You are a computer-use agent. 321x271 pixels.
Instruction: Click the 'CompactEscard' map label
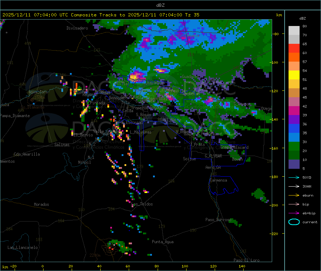[x=234, y=147]
